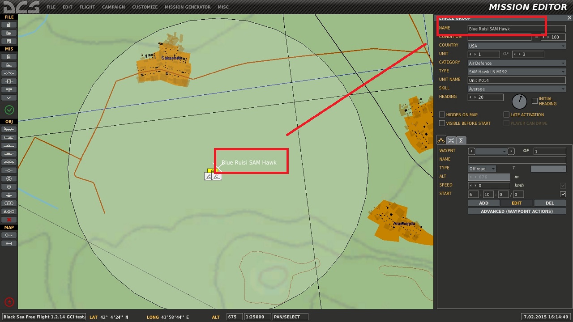
Task: Click the red exit icon at bottom left
Action: click(x=9, y=302)
